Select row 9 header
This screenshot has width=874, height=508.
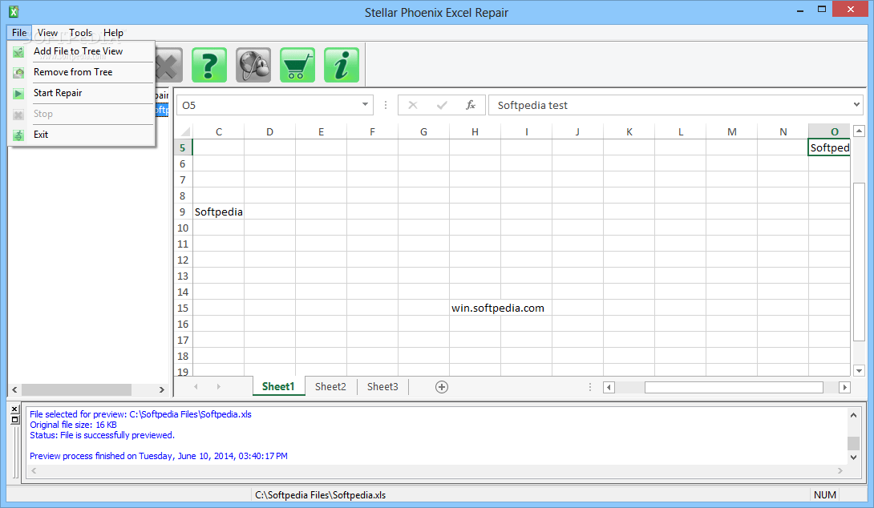(x=183, y=212)
